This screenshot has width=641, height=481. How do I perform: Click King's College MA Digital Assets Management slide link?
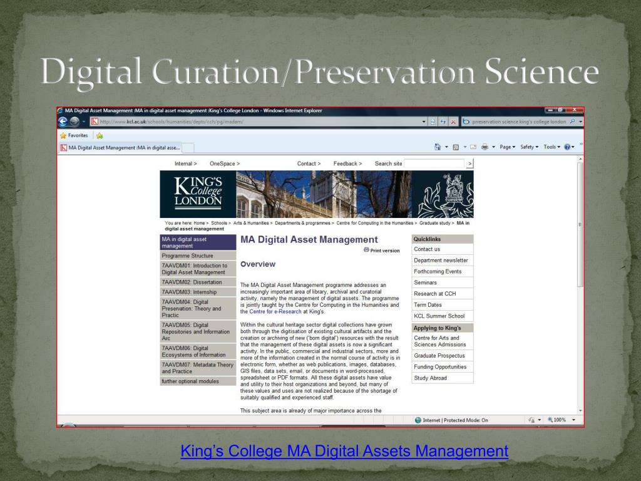[x=345, y=451]
